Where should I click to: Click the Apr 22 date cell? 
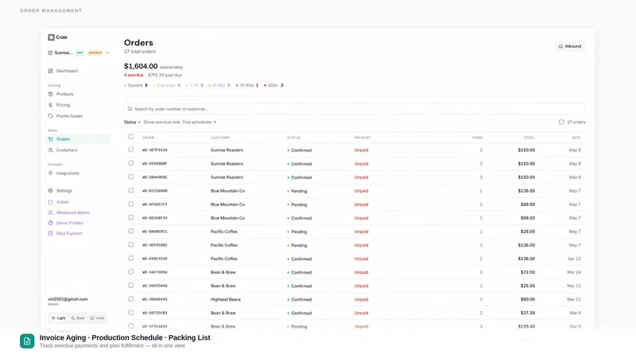pyautogui.click(x=574, y=259)
